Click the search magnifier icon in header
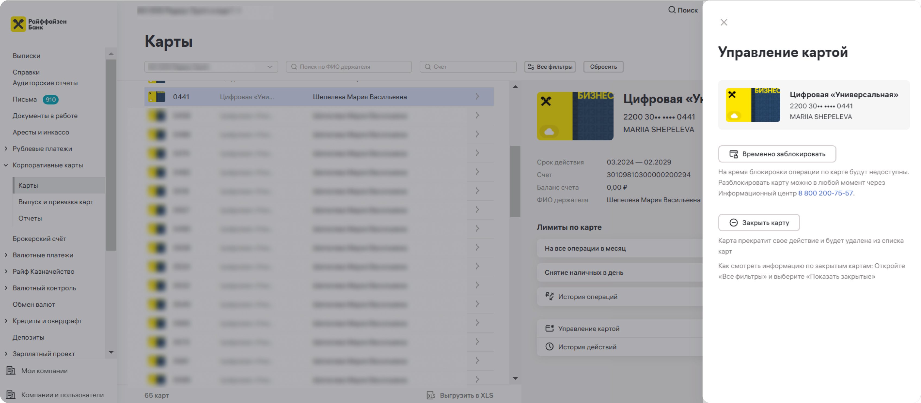Image resolution: width=921 pixels, height=403 pixels. pos(672,10)
